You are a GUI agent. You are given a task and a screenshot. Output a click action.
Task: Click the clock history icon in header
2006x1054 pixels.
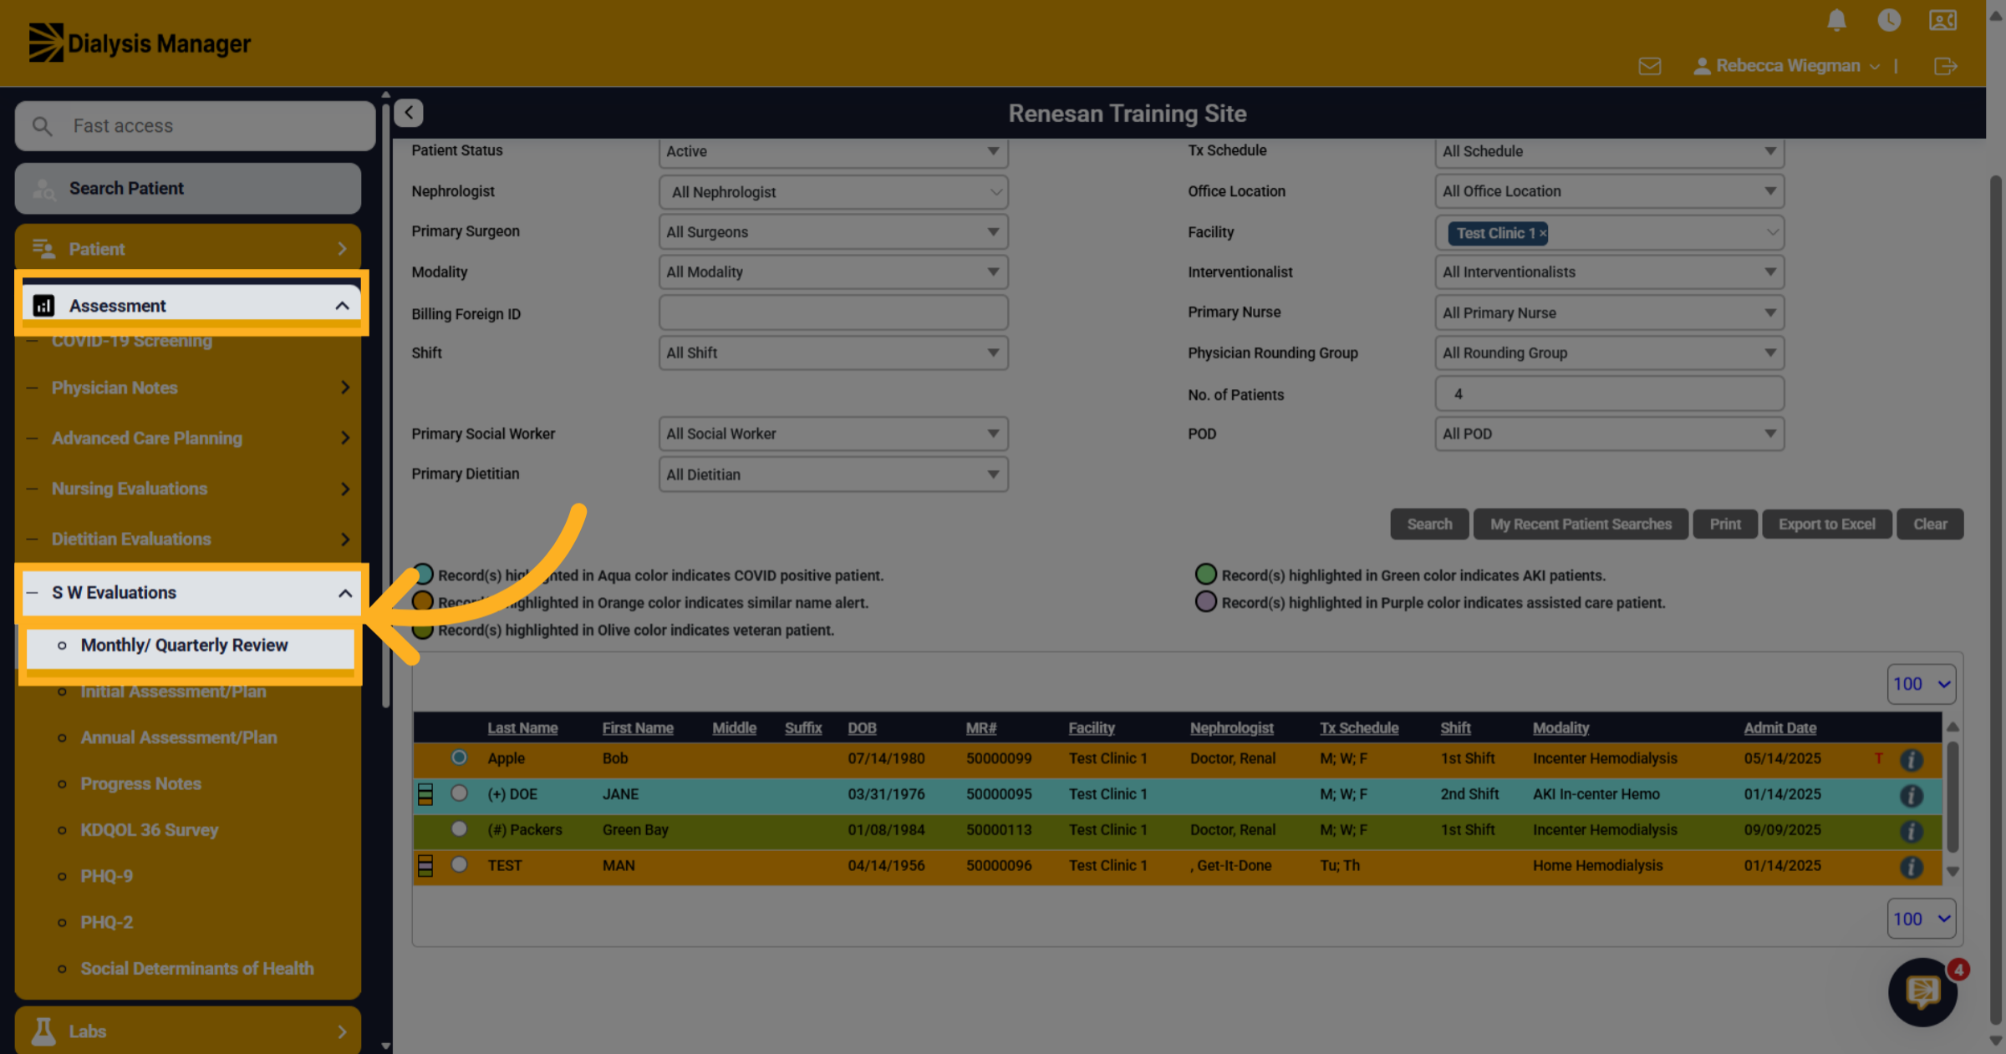1889,20
